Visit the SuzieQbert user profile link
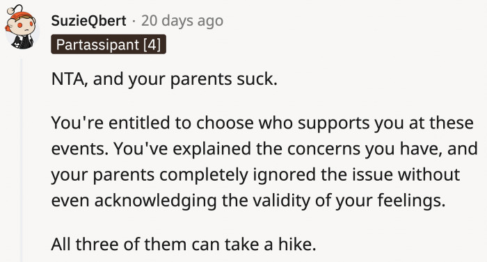Screen dimensions: 487x262 (88, 21)
